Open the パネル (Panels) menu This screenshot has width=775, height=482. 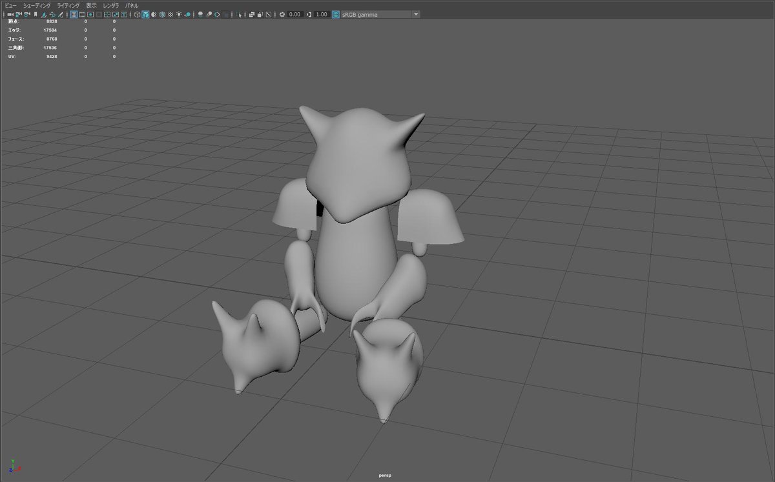point(132,5)
